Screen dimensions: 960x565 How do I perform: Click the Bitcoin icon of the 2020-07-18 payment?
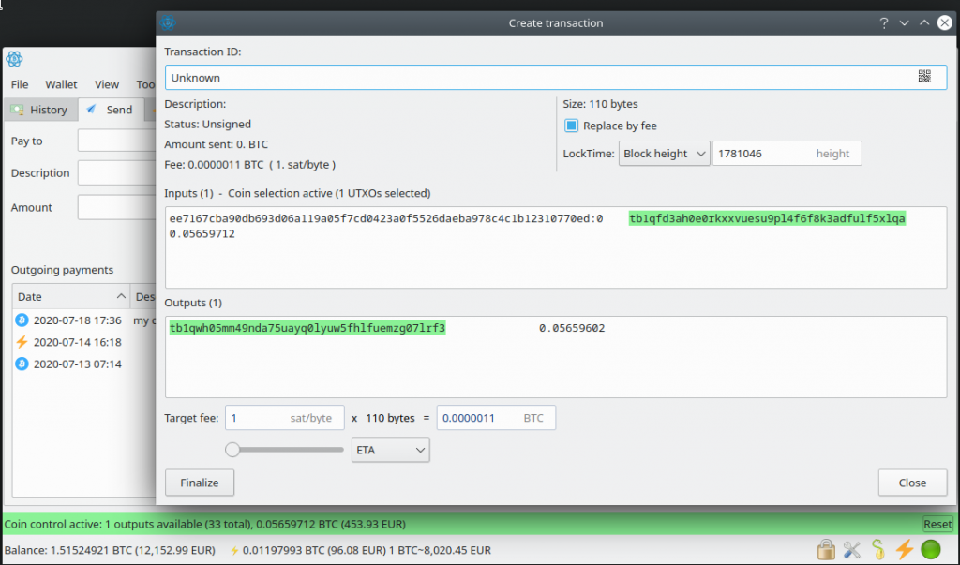coord(22,320)
